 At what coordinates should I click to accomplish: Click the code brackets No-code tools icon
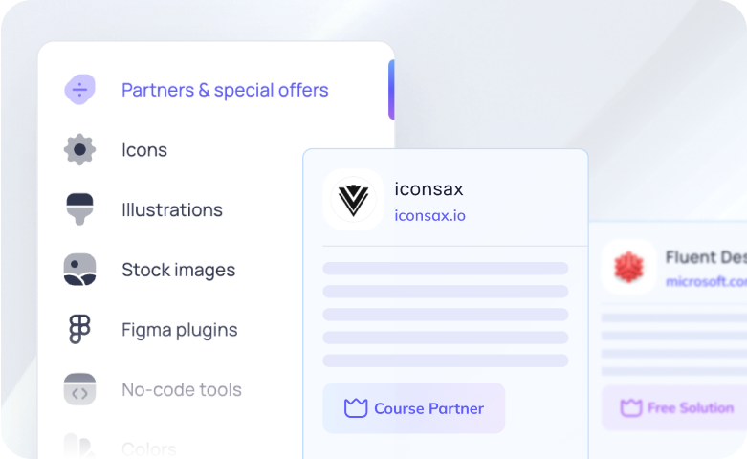pos(79,389)
